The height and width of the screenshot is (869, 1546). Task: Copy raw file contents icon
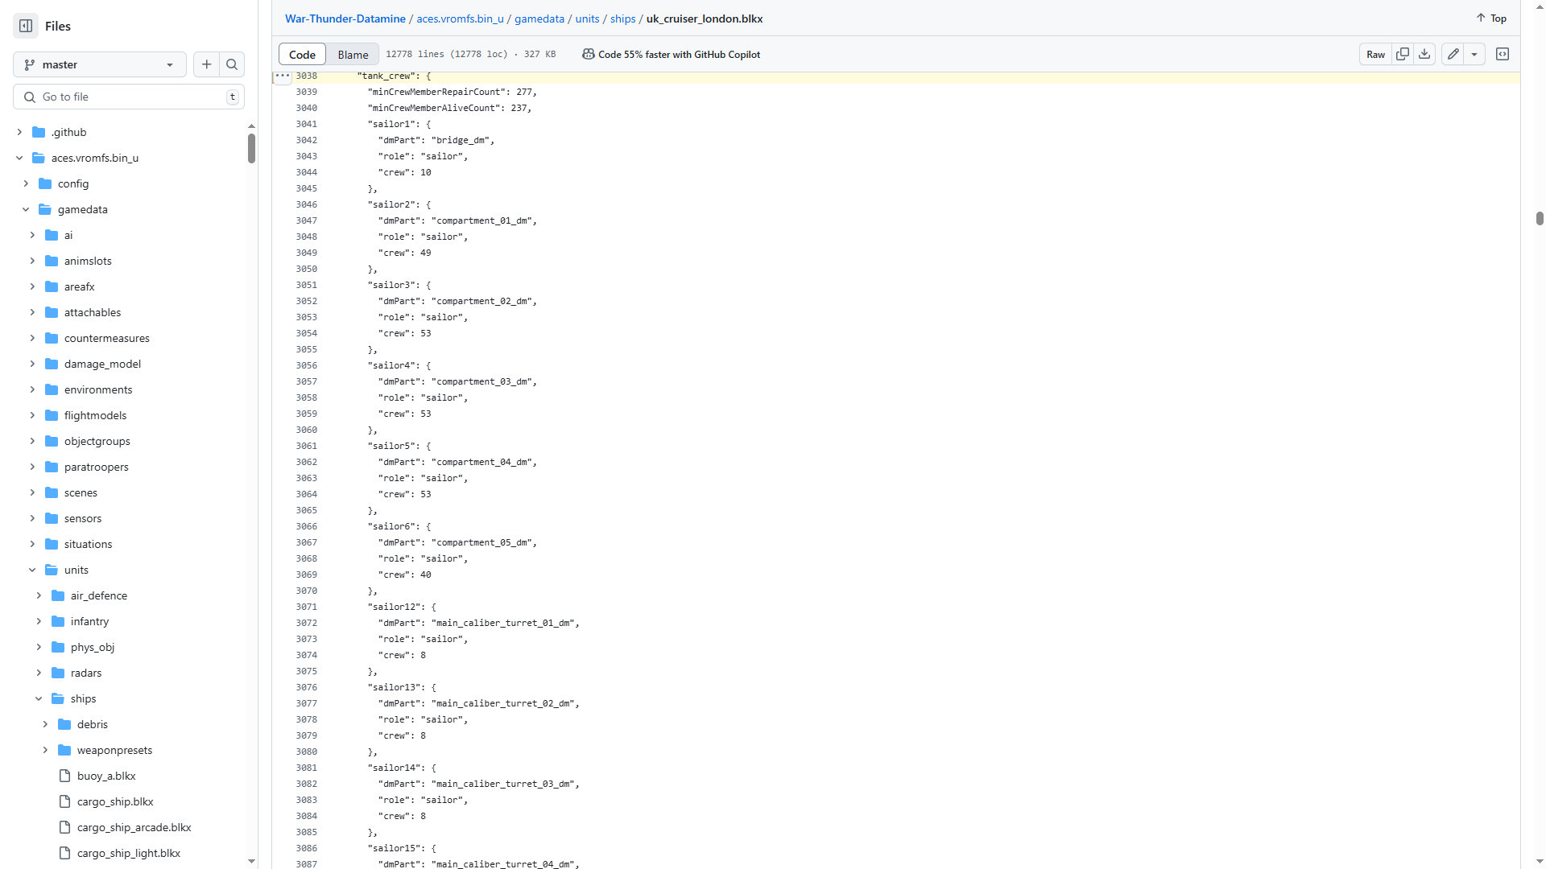(x=1402, y=54)
